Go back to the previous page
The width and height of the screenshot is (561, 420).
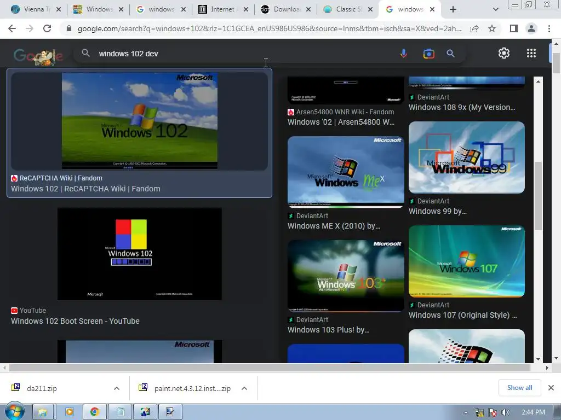coord(12,28)
